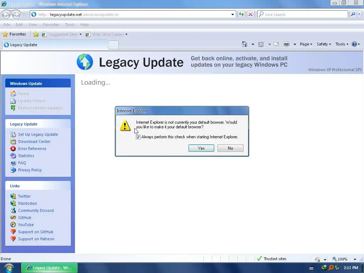Click the Legacy Update taskbar button
Image resolution: width=364 pixels, height=273 pixels.
tap(49, 268)
